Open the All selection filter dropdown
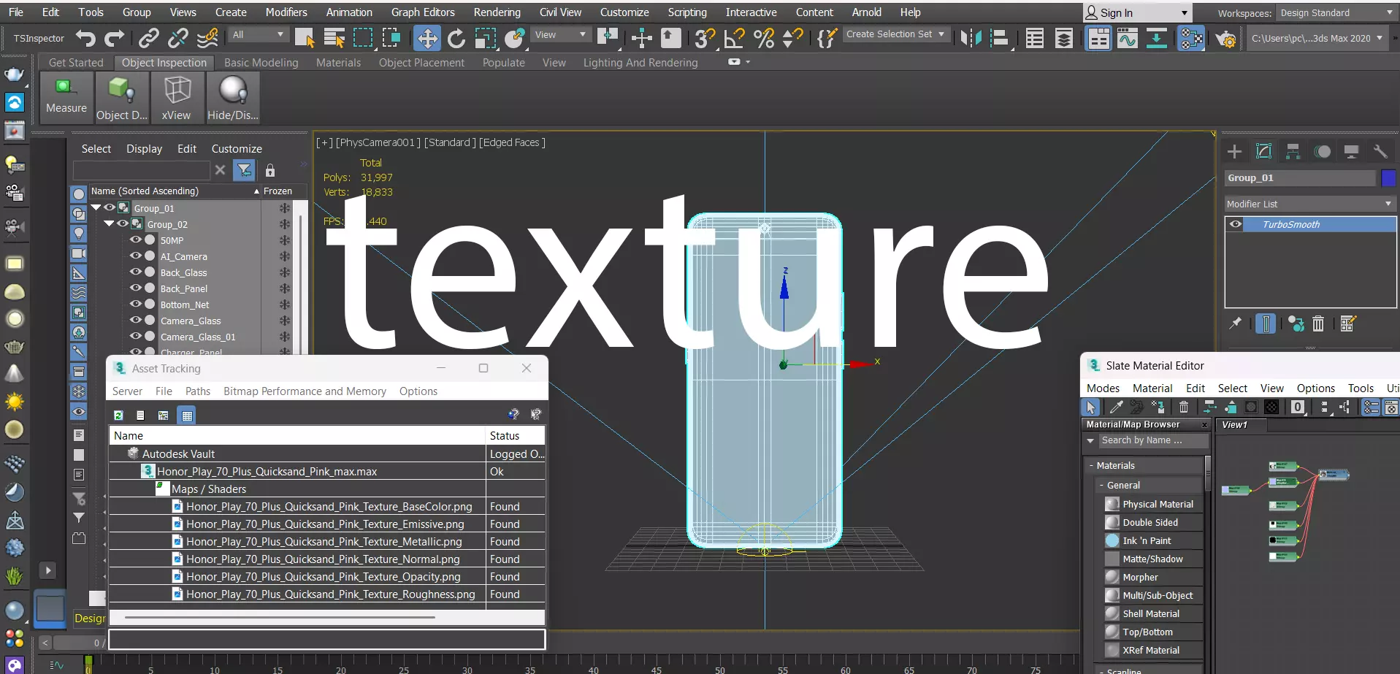 (258, 35)
